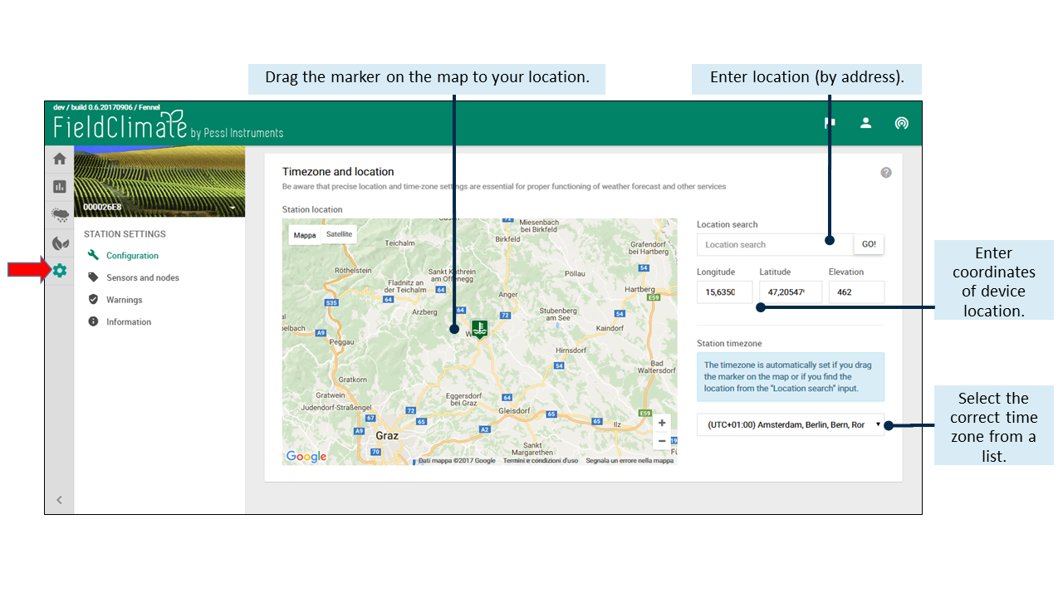Collapse the sidebar with the left chevron
Viewport: 1063px width, 598px height.
59,500
